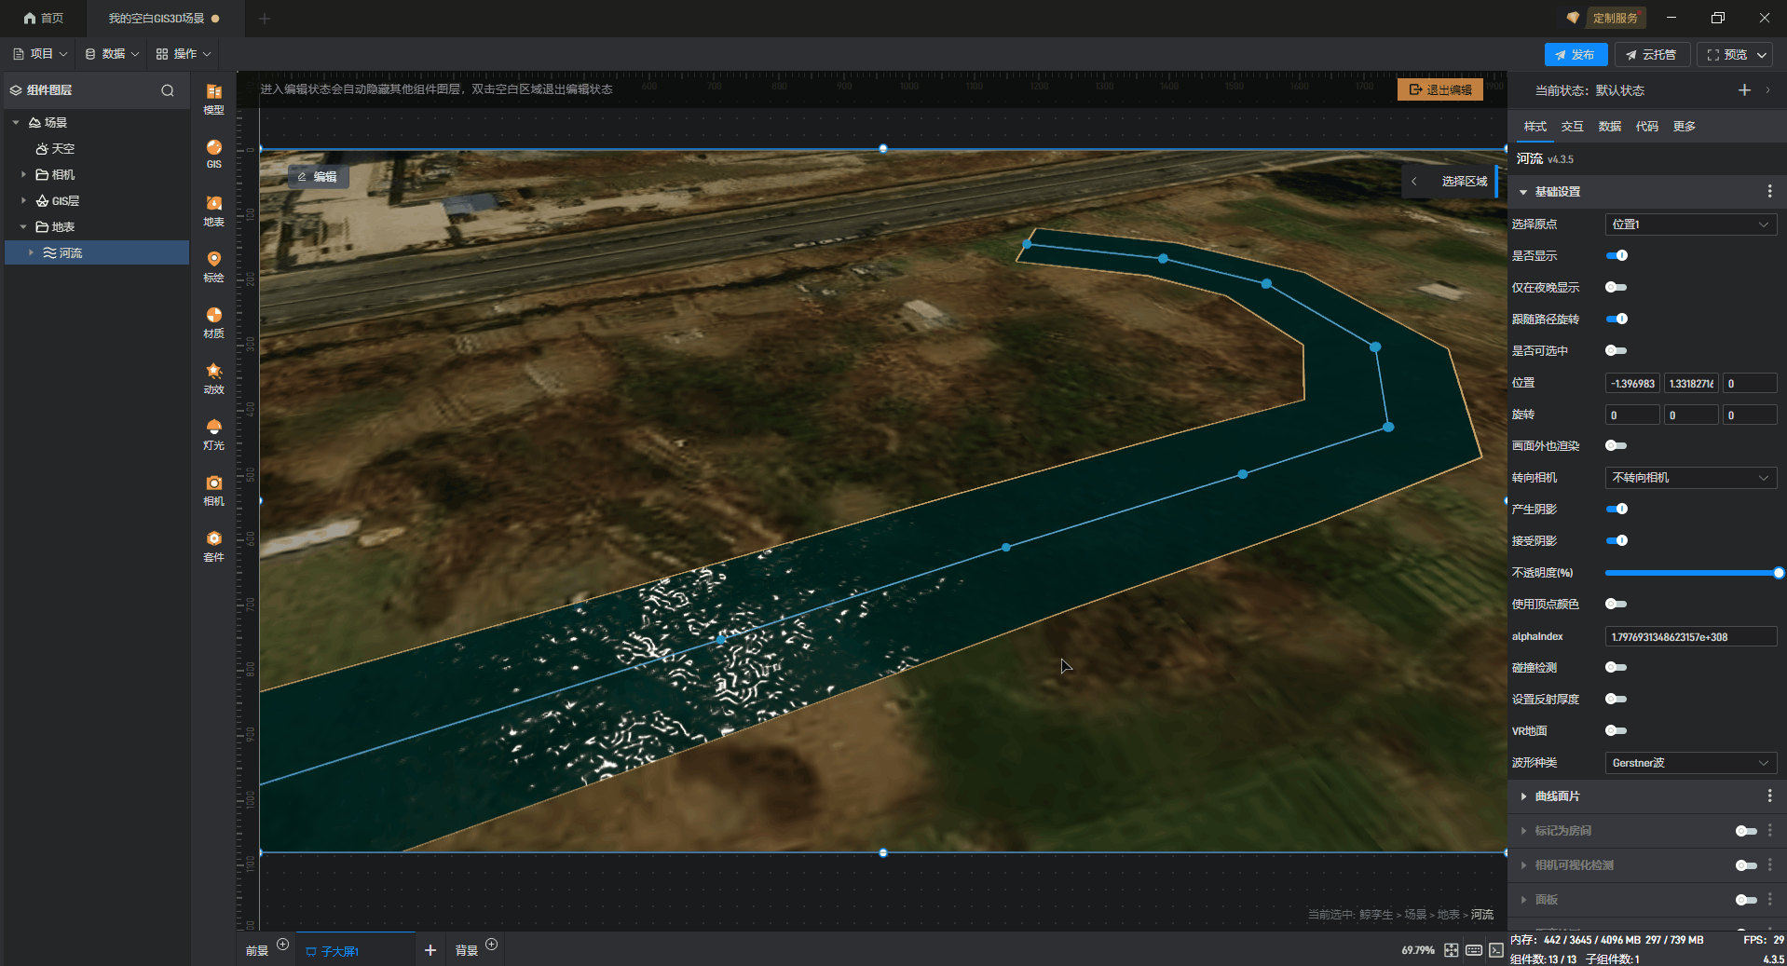Open the 相机 (Camera) component category
Viewport: 1787px width, 966px height.
213,490
